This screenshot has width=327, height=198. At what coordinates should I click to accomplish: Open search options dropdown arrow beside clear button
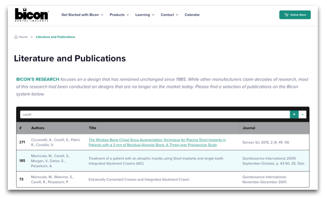tap(303, 114)
